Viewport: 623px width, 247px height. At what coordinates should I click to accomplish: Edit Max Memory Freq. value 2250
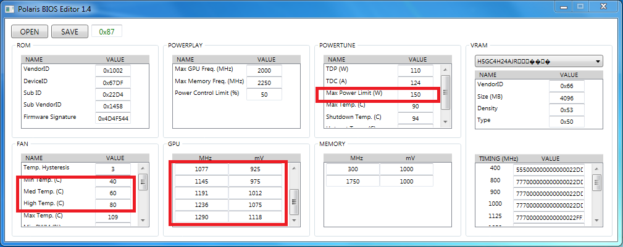264,83
